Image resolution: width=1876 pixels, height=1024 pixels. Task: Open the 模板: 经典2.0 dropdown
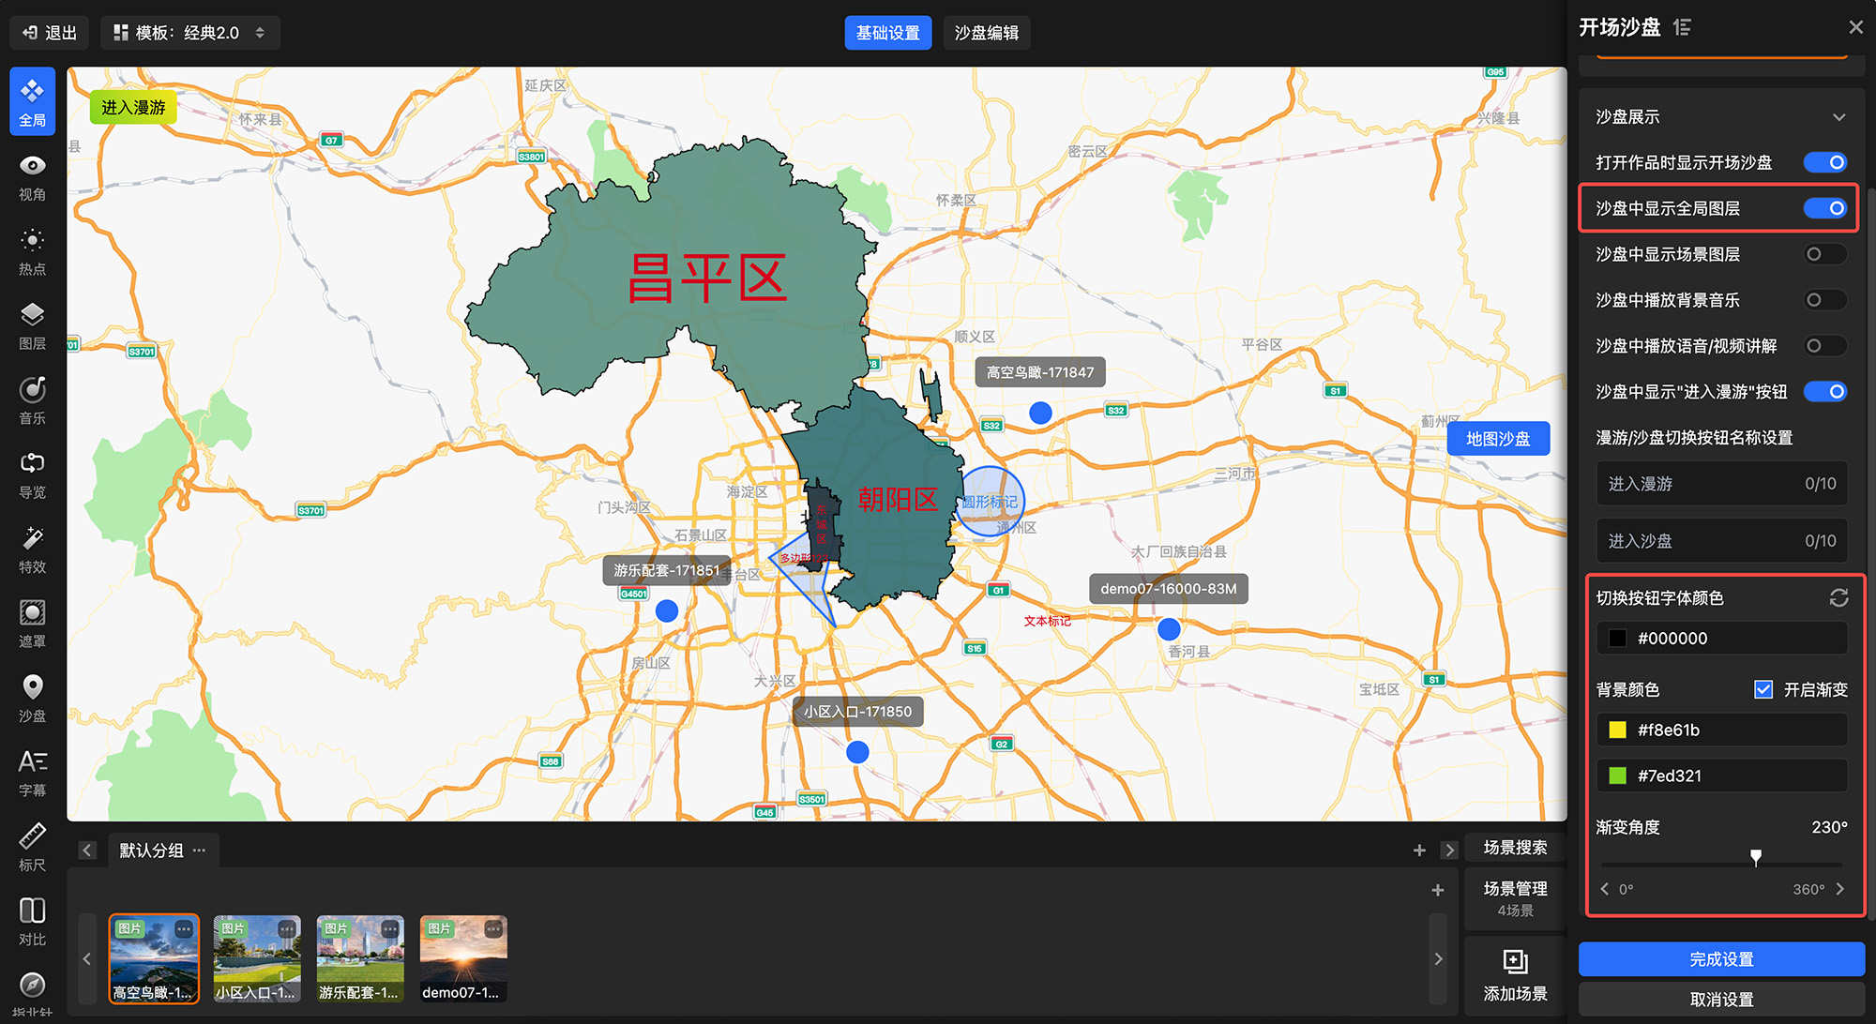click(190, 33)
